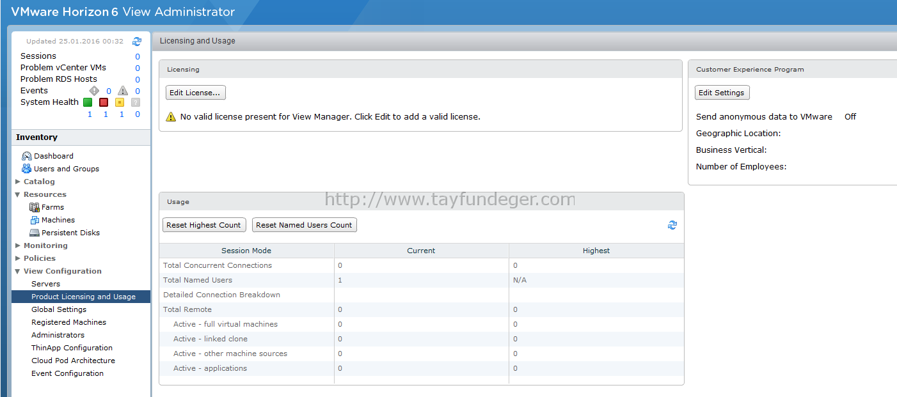The height and width of the screenshot is (397, 897).
Task: Open Event Configuration
Action: 67,373
